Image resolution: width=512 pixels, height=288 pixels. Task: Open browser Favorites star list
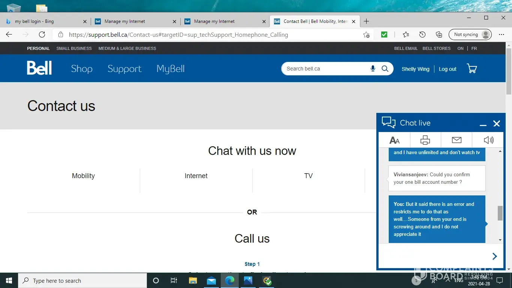[406, 34]
